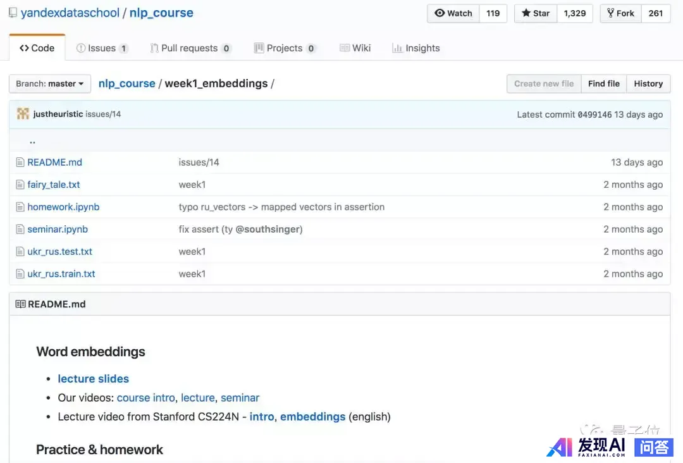Switch to the Code tab

point(37,48)
